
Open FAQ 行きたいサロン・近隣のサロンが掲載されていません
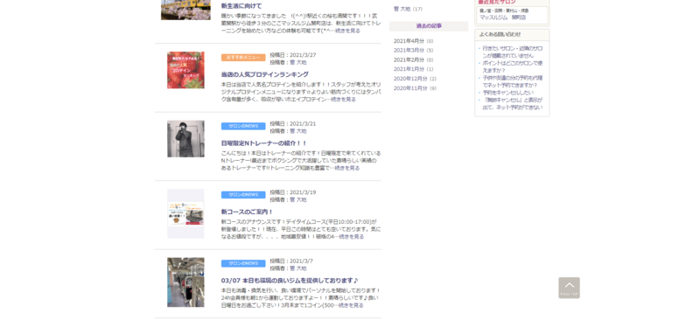tap(512, 52)
